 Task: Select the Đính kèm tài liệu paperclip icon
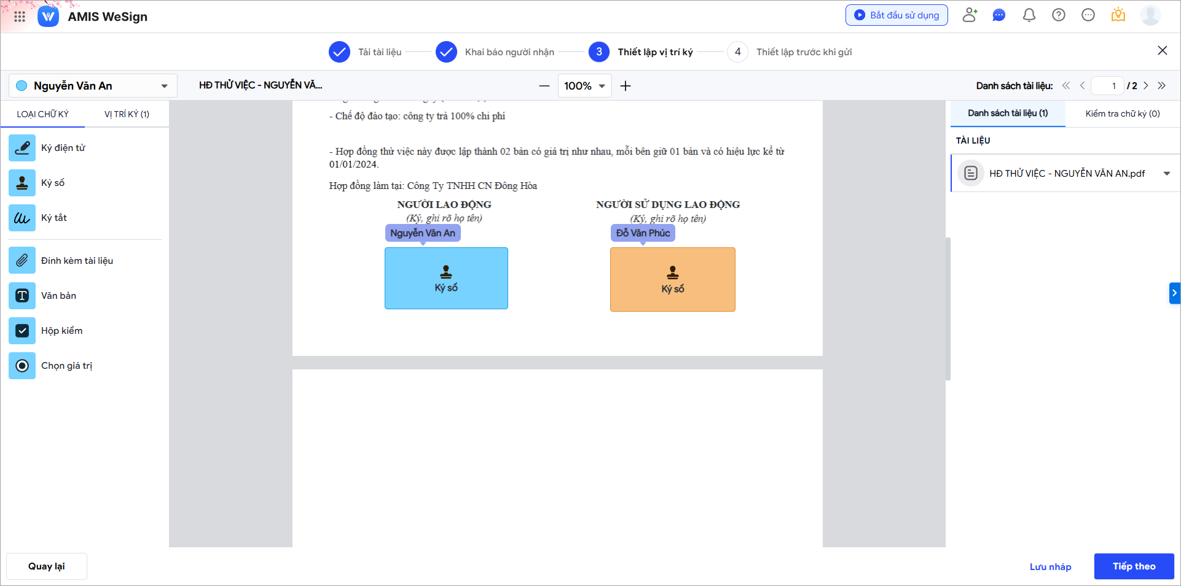pyautogui.click(x=22, y=260)
